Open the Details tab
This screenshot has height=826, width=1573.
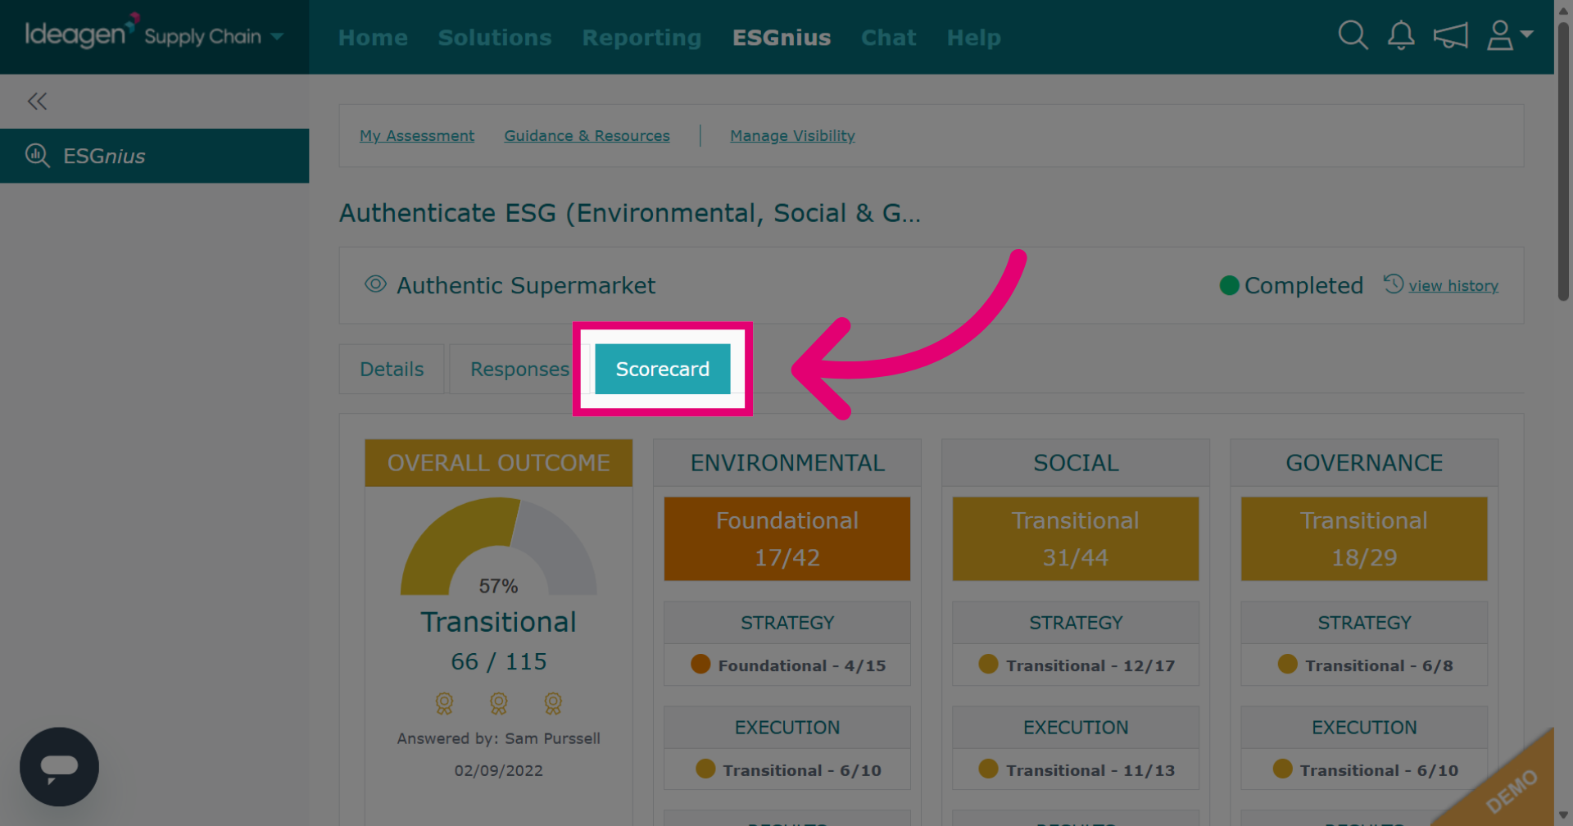(392, 370)
